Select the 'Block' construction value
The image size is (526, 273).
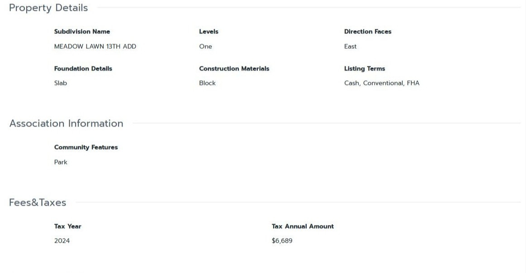pos(207,83)
